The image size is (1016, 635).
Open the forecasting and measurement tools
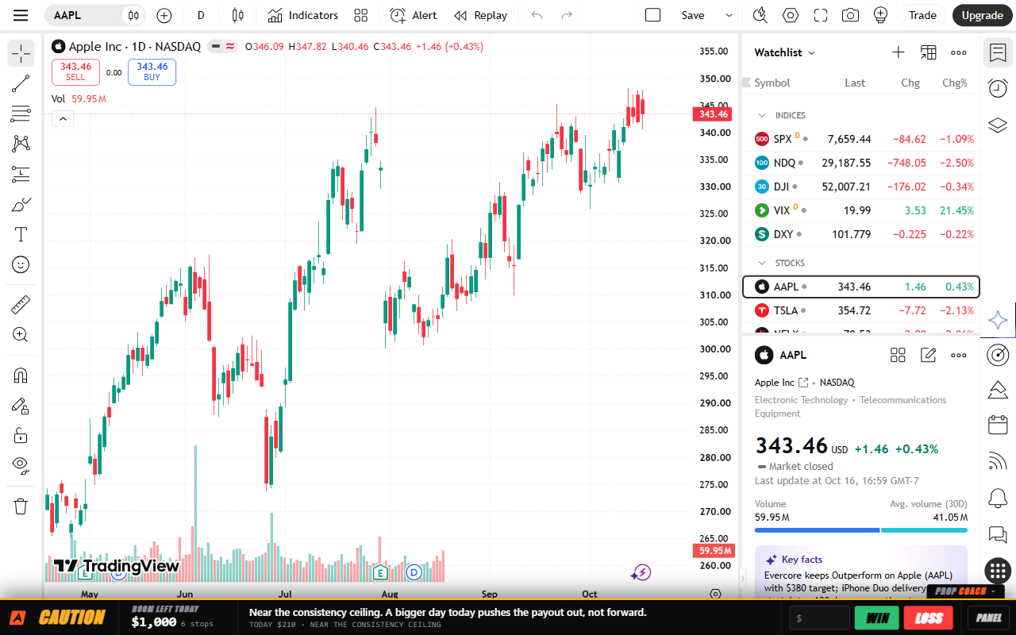(x=21, y=174)
